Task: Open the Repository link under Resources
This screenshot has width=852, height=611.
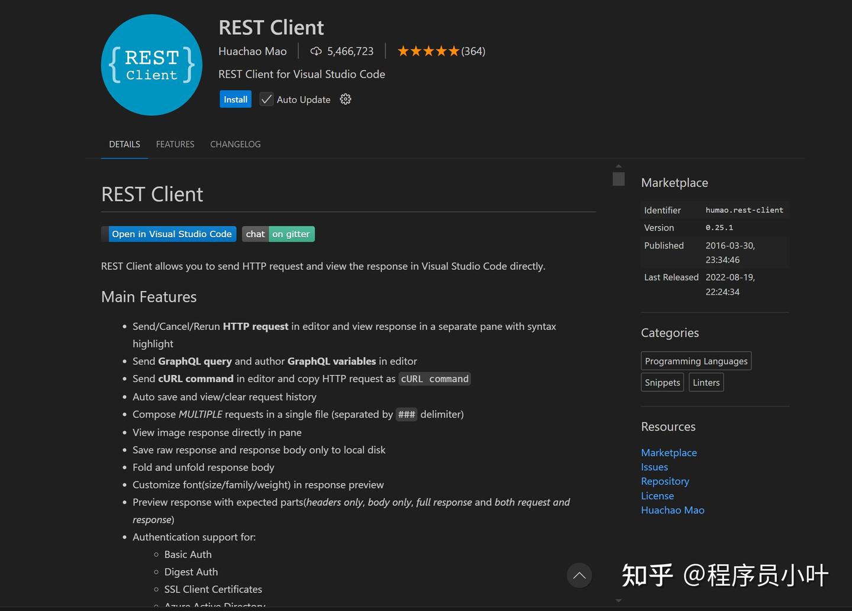Action: (664, 481)
